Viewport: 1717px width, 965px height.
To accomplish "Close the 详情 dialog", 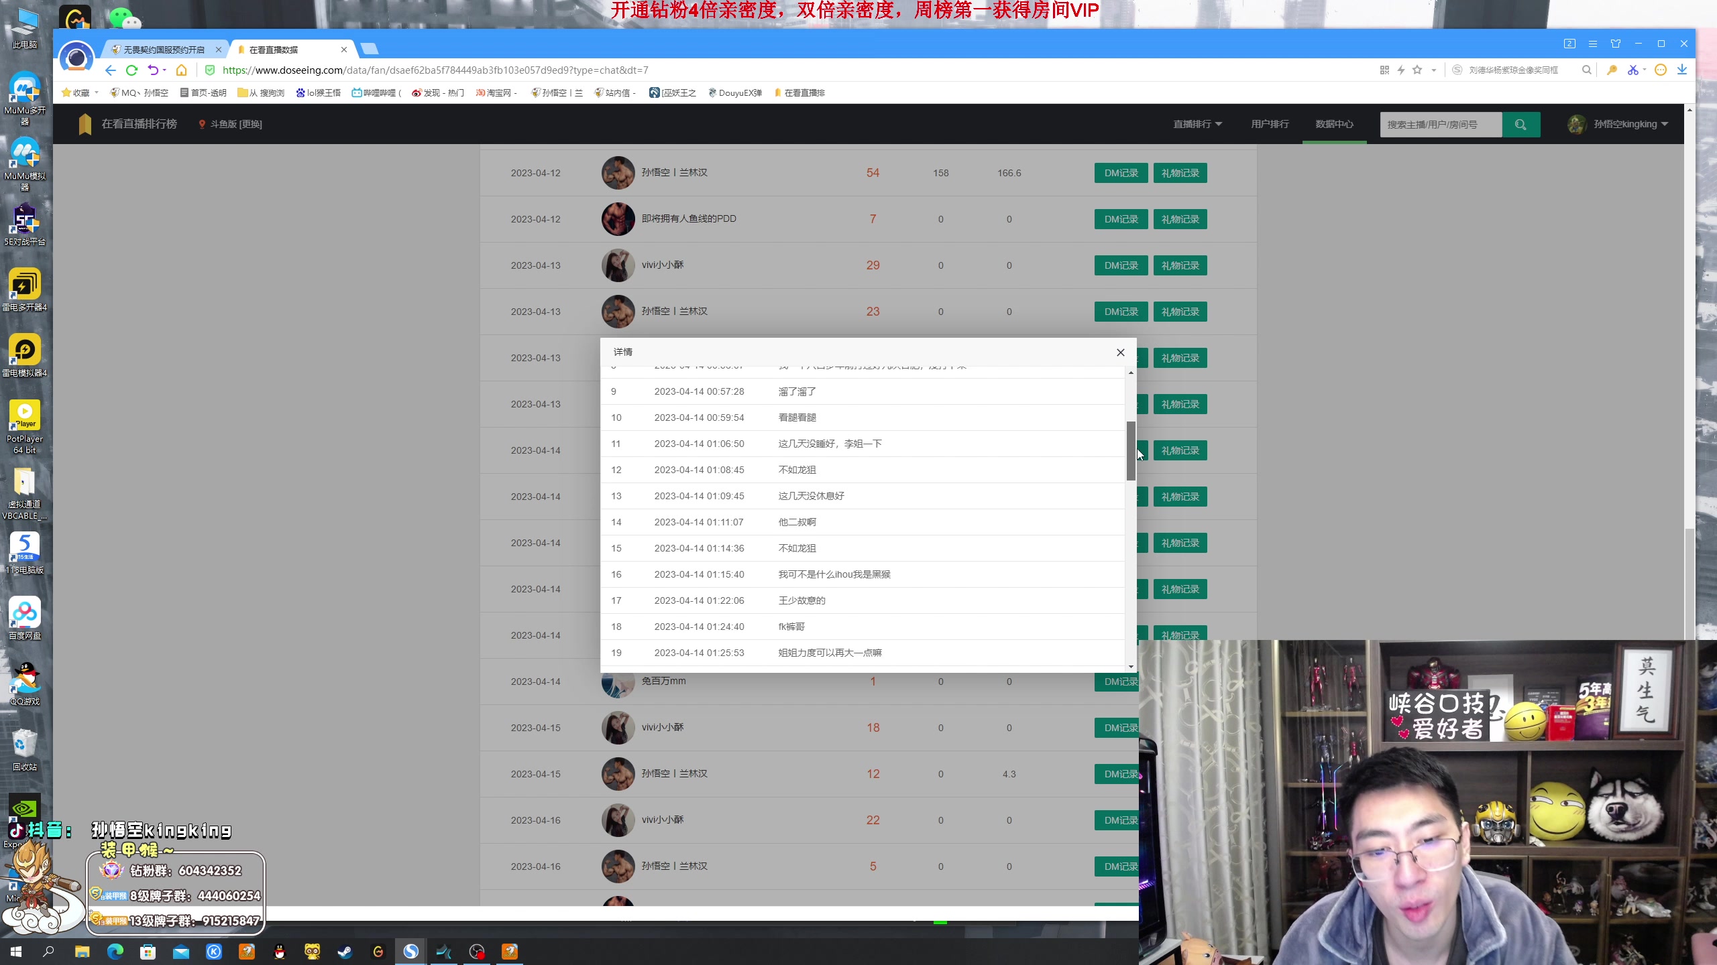I will pyautogui.click(x=1120, y=352).
